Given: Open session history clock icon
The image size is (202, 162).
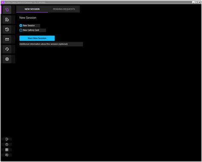Looking at the screenshot, I should coord(7,29).
